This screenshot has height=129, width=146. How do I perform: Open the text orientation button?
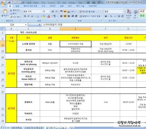73,11
